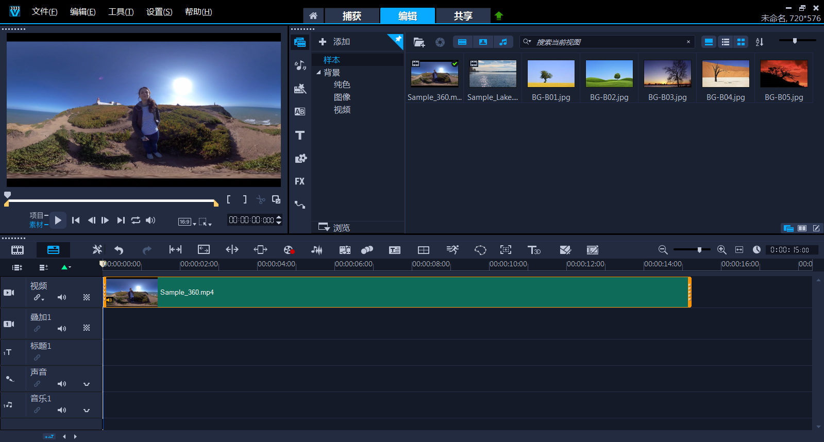This screenshot has height=442, width=824.
Task: Switch to the 共享 tab
Action: tap(463, 15)
